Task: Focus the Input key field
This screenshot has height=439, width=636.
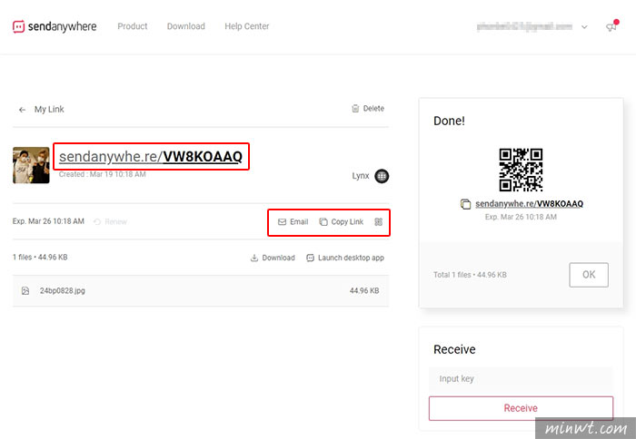Action: [521, 379]
